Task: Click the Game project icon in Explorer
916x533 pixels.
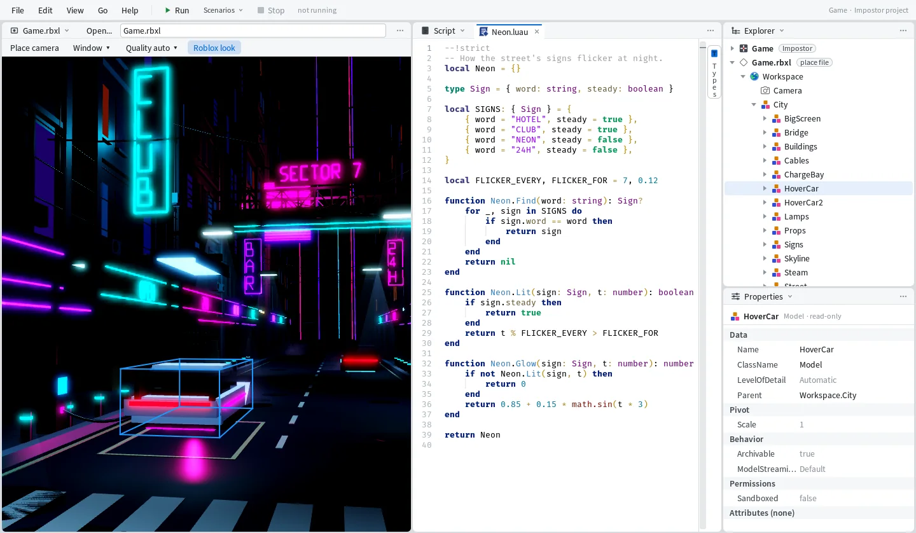Action: coord(743,48)
